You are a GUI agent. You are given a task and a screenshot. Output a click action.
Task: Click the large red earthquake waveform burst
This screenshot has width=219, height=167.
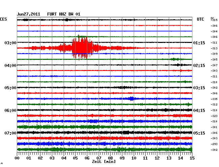(x=82, y=48)
